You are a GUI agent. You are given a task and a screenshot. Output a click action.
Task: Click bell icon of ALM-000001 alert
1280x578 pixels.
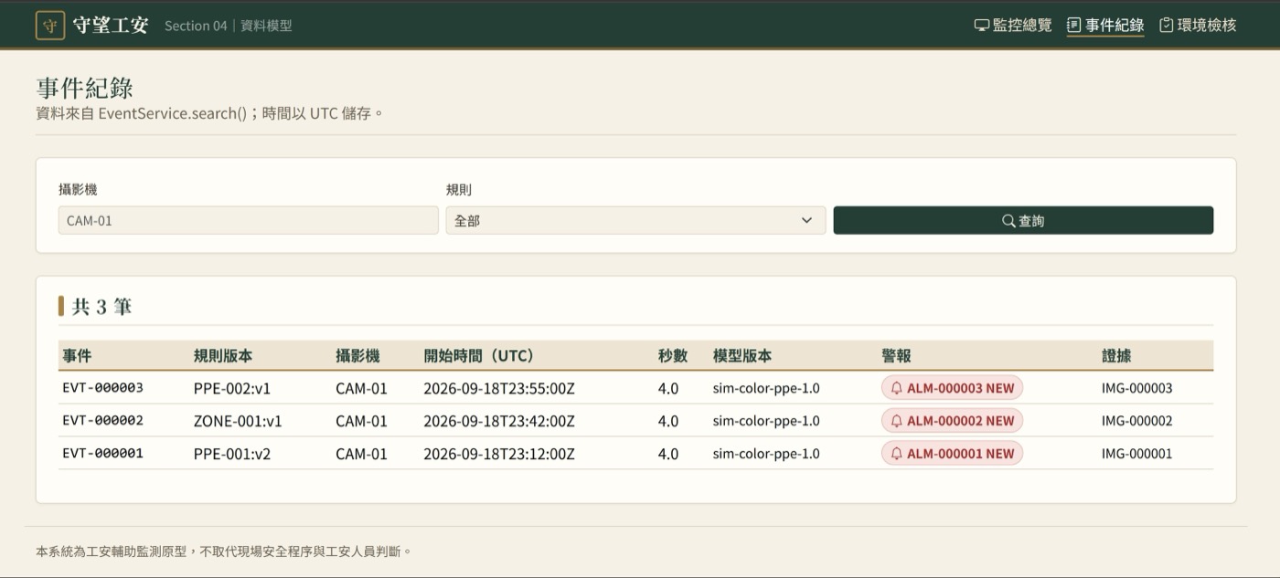click(x=896, y=454)
